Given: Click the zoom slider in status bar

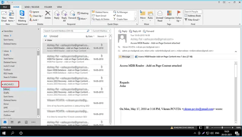Looking at the screenshot, I should point(222,127).
